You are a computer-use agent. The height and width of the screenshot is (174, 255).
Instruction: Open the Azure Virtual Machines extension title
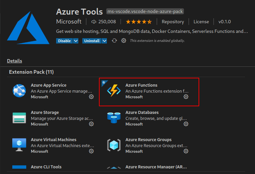(53, 139)
